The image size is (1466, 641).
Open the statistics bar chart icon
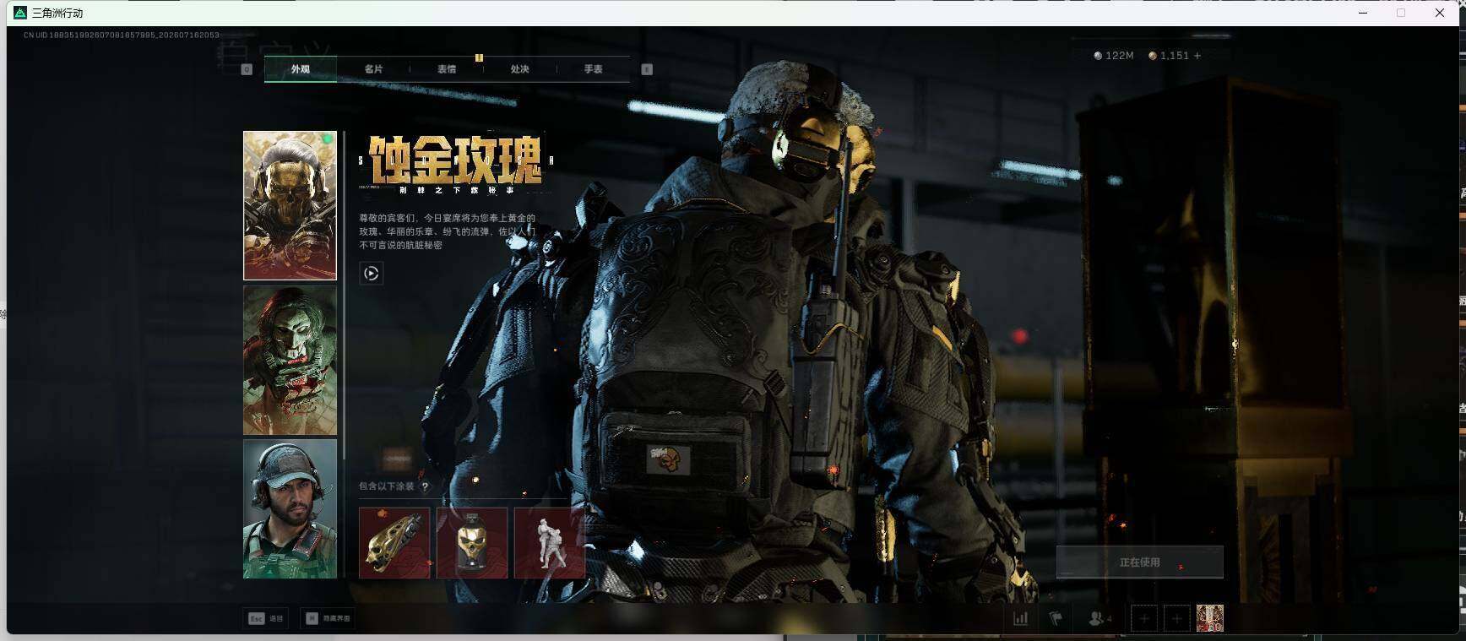1020,618
